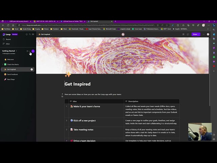The image size is (217, 163).
Task: Show more bookmarks chevron
Action: coord(208,29)
